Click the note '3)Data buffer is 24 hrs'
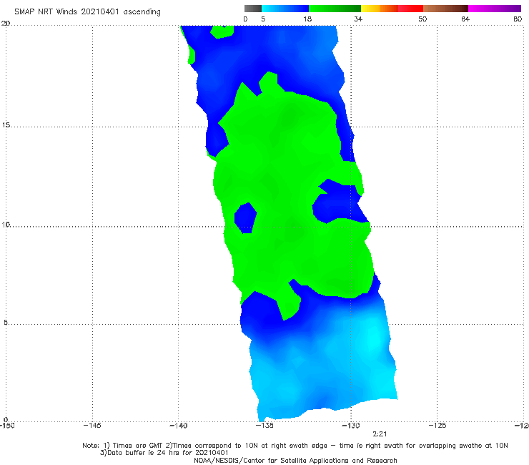This screenshot has width=529, height=465. (x=164, y=453)
